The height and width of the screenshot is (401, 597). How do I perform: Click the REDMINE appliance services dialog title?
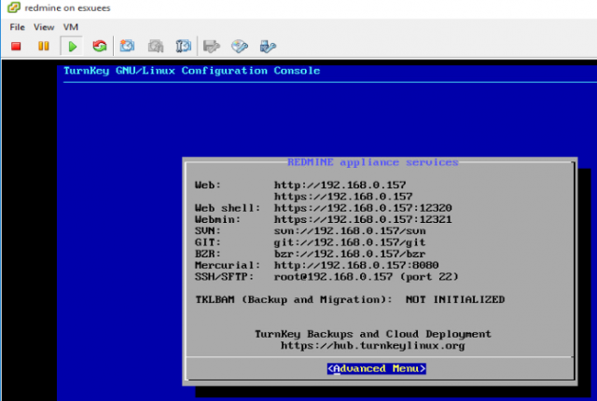(x=373, y=162)
